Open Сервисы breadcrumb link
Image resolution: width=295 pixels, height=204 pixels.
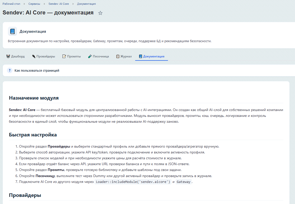point(34,4)
